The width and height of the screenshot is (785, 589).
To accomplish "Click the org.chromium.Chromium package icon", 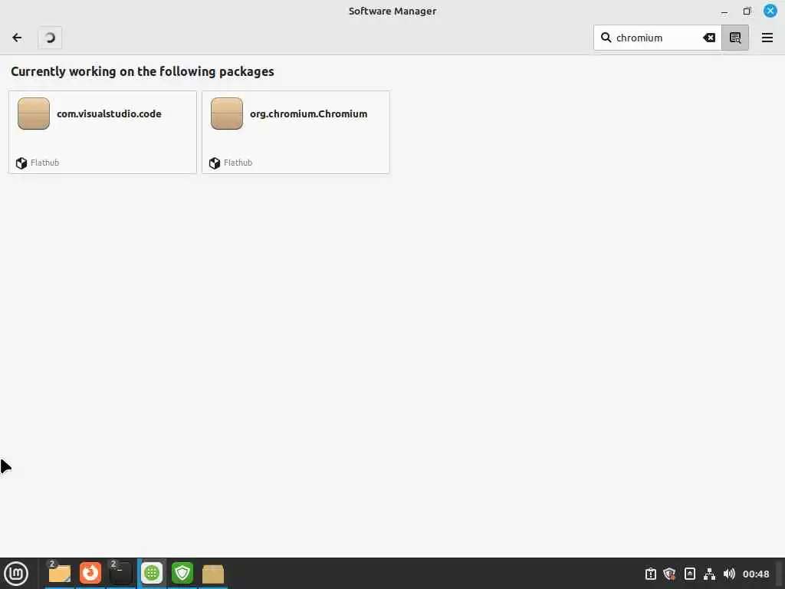I will pos(227,114).
